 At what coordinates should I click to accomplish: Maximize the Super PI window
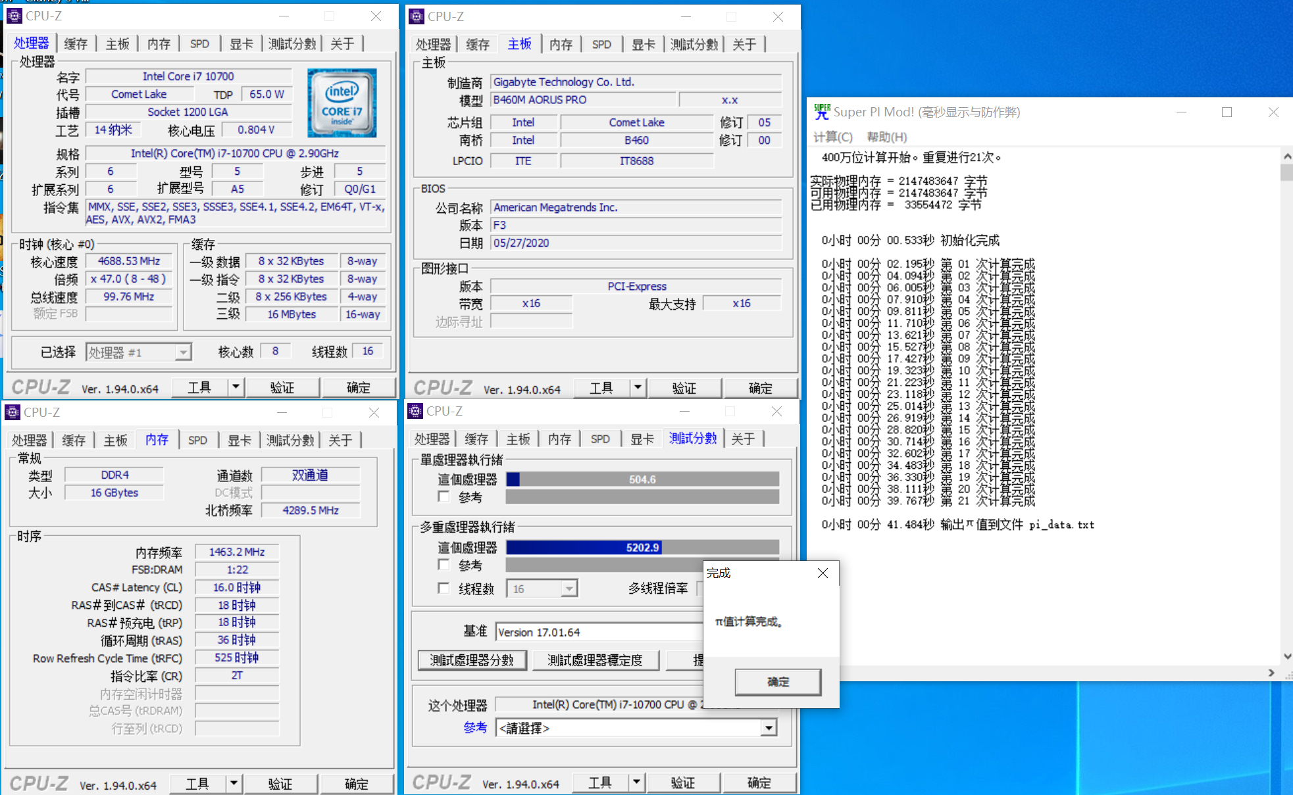click(x=1227, y=112)
